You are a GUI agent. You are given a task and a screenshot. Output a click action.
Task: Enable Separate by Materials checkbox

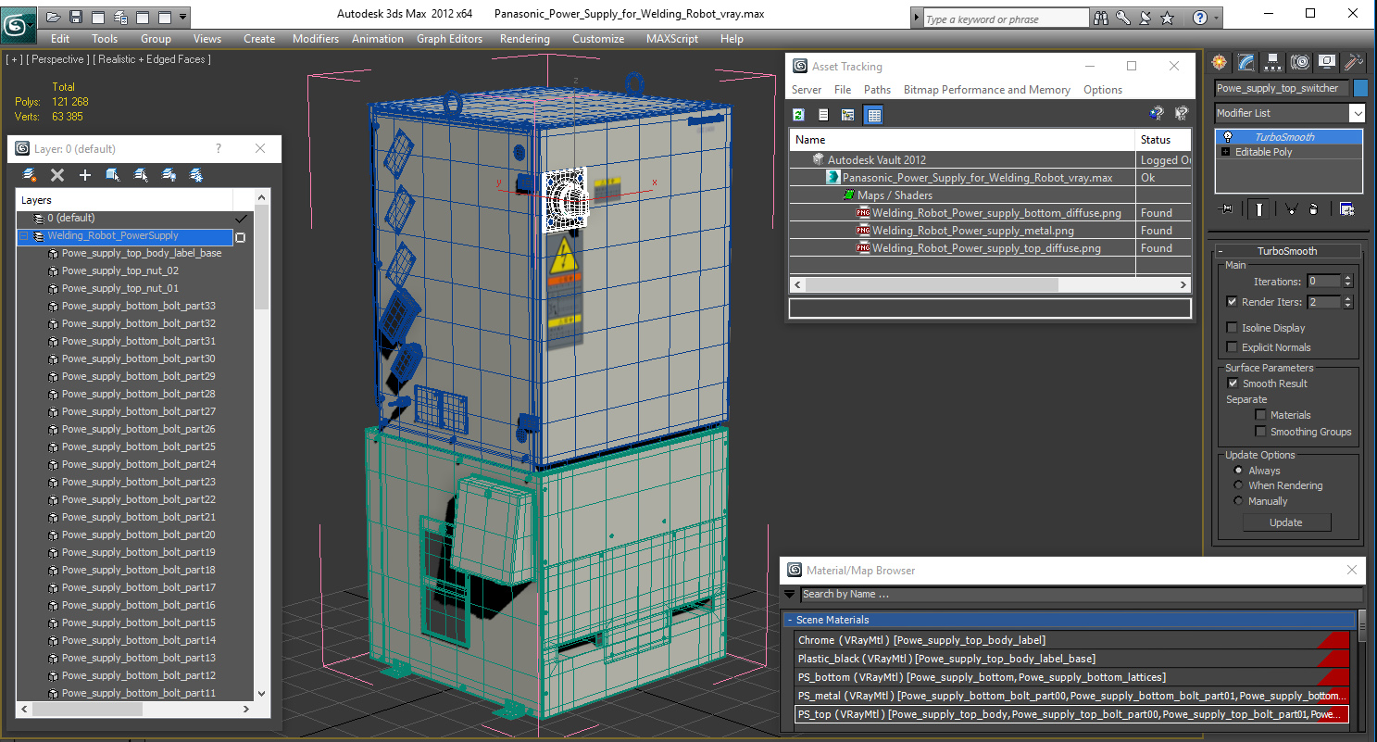(x=1260, y=415)
